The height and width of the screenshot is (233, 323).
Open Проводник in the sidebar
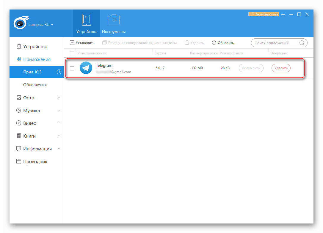(37, 162)
